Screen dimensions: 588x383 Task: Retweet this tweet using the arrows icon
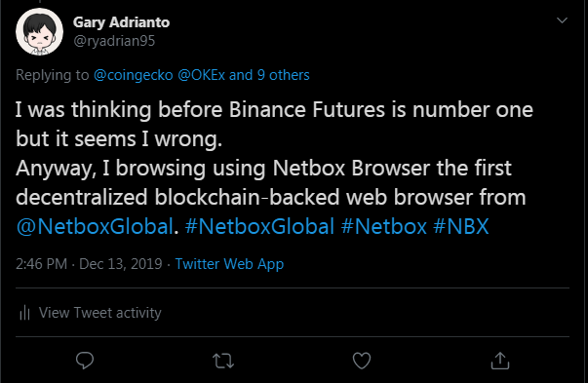(223, 361)
